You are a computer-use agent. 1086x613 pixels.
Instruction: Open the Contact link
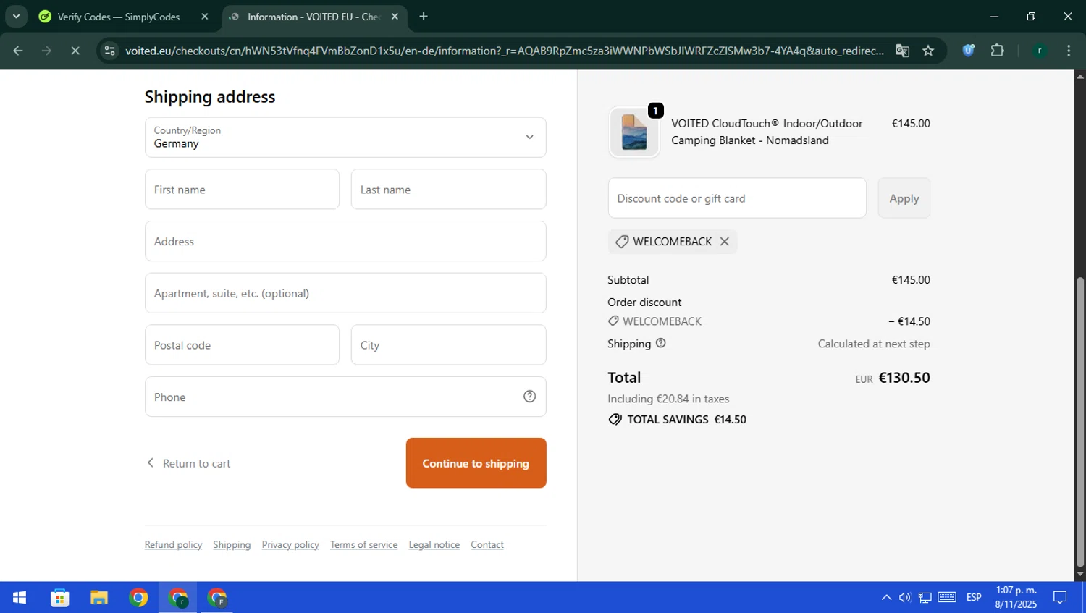tap(487, 545)
